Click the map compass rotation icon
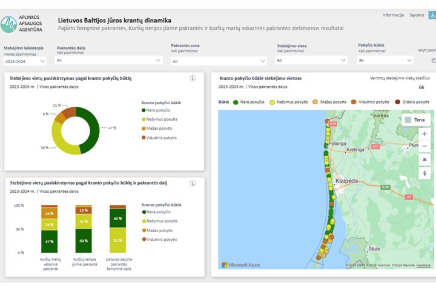The width and height of the screenshot is (436, 291). click(424, 173)
